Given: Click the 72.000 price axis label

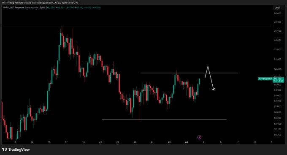Looking at the screenshot, I should pos(277,50).
